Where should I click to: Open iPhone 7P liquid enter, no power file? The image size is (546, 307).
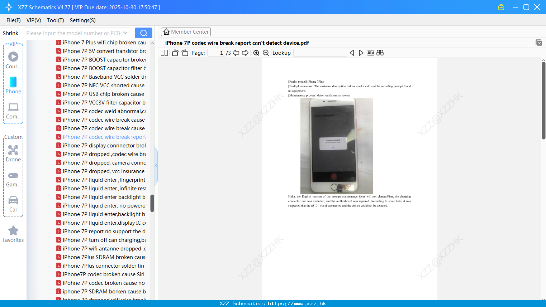[101, 206]
